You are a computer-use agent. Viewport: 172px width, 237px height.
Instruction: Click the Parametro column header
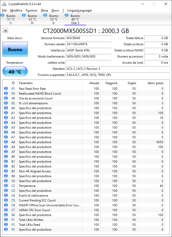tap(50, 83)
